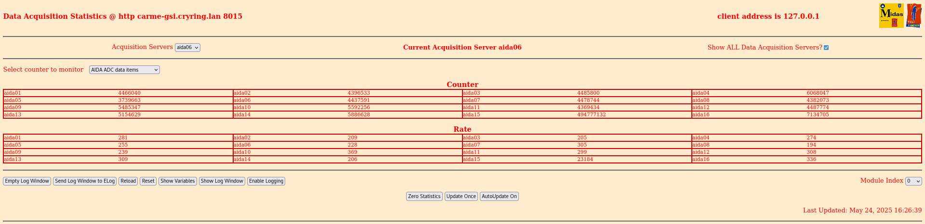
Task: Click Current Acquisition Server aida06 text
Action: coord(462,48)
